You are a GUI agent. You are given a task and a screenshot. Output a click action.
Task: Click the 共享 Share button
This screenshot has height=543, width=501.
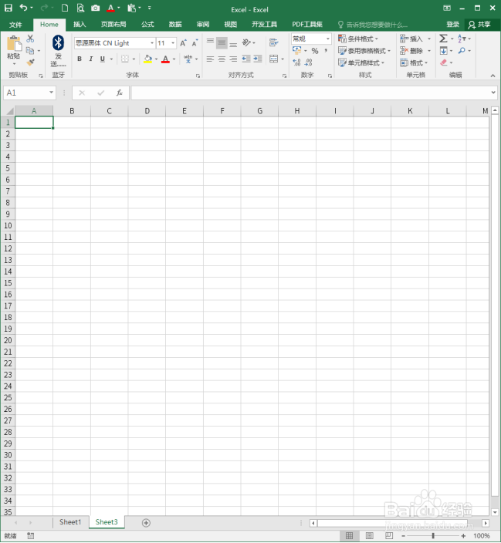479,24
